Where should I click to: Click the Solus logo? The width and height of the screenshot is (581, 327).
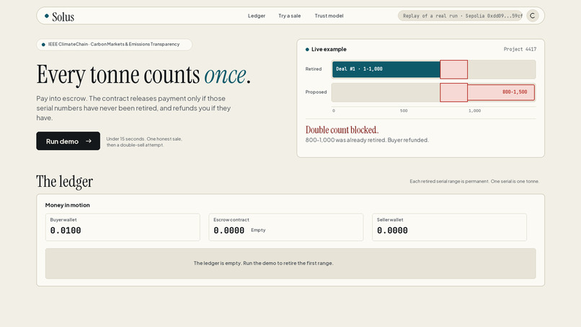point(59,17)
